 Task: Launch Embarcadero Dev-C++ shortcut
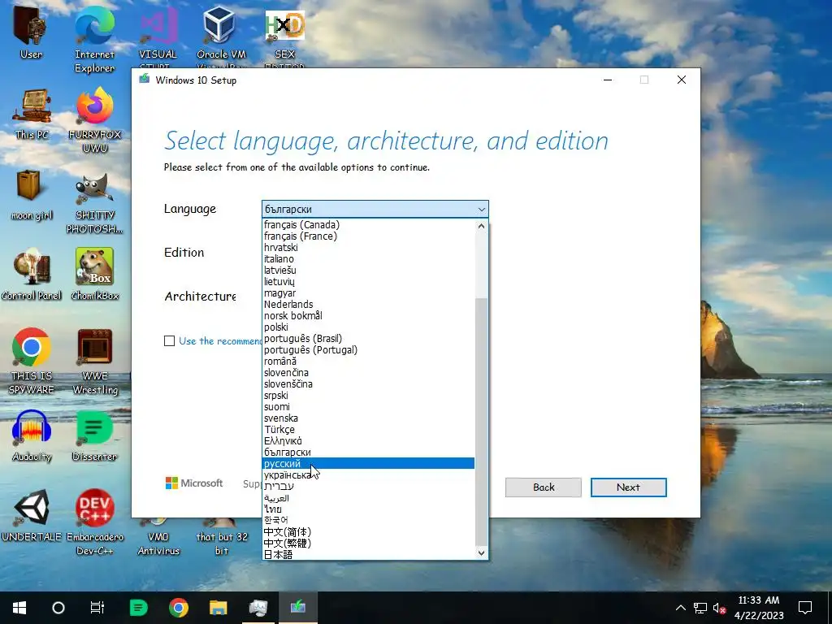(x=94, y=522)
